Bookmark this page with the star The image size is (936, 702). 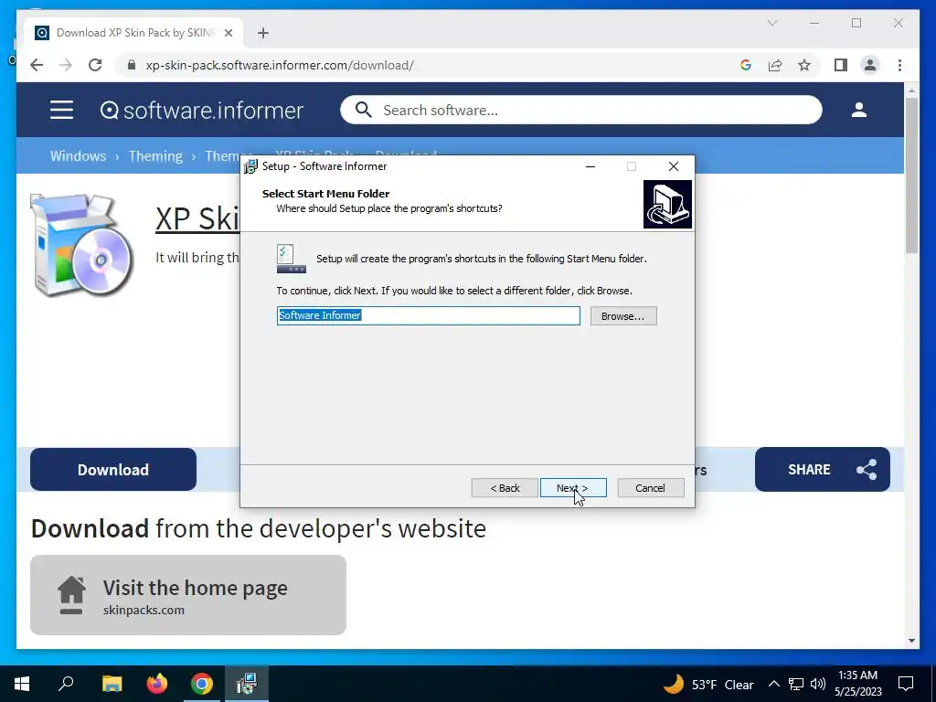click(x=804, y=65)
